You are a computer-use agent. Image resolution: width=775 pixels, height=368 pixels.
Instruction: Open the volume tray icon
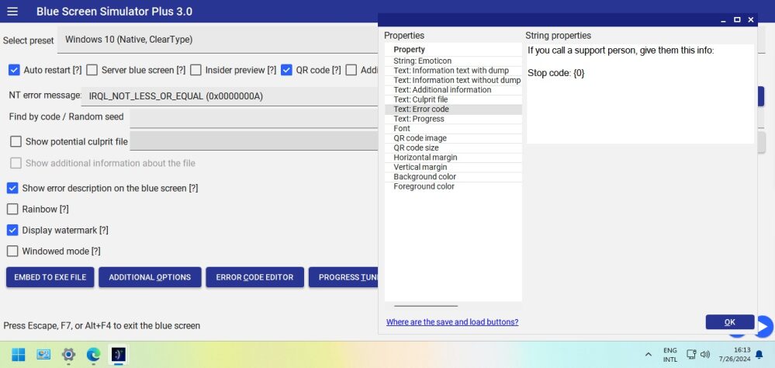click(705, 354)
